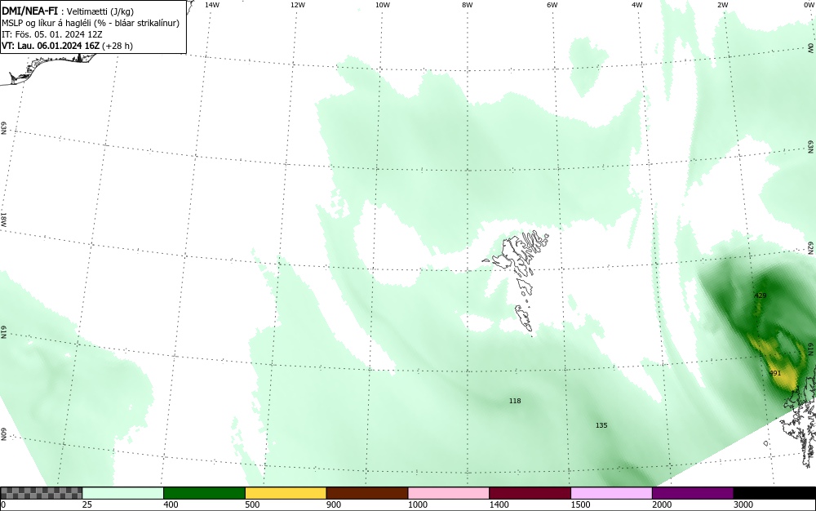This screenshot has width=816, height=511.
Task: Click the legend scale value 1400
Action: (499, 504)
